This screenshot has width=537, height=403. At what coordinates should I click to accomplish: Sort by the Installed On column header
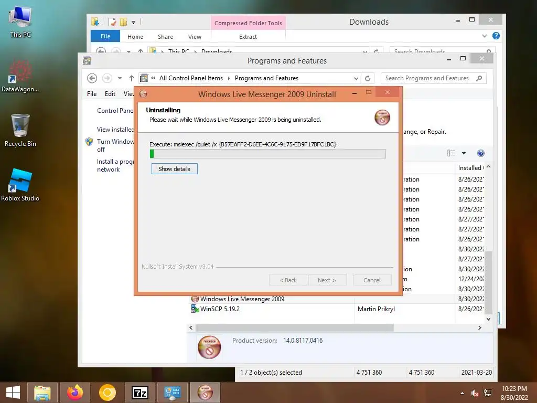coord(470,167)
